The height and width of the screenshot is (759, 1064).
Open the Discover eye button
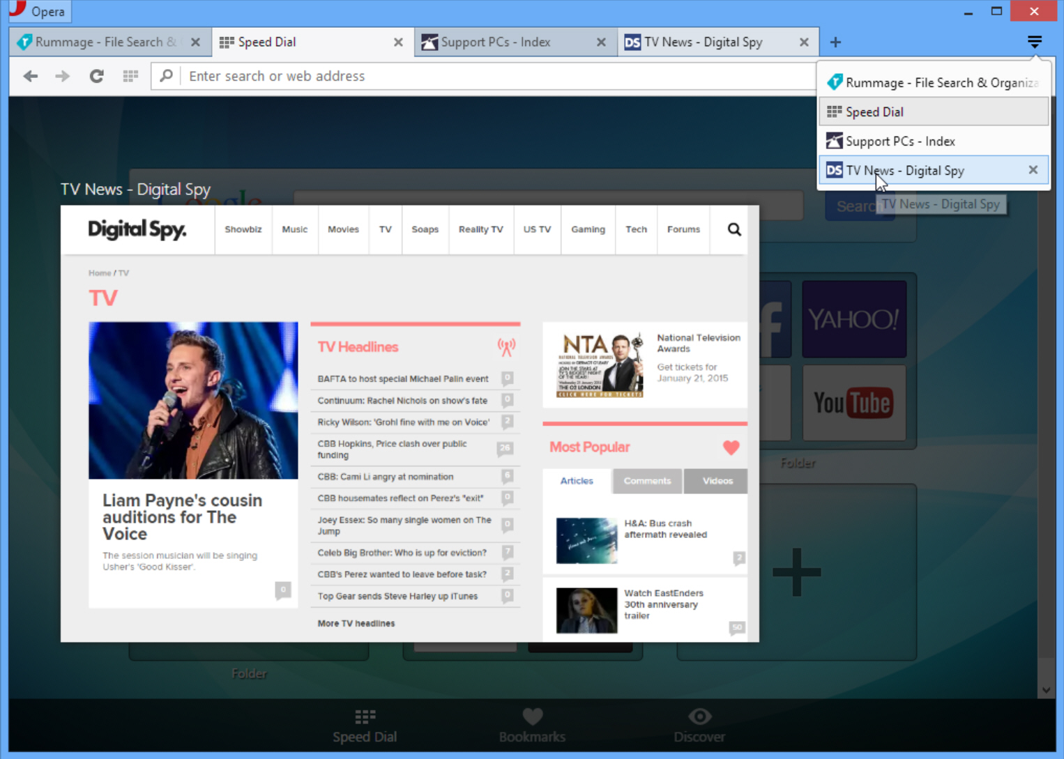tap(699, 725)
